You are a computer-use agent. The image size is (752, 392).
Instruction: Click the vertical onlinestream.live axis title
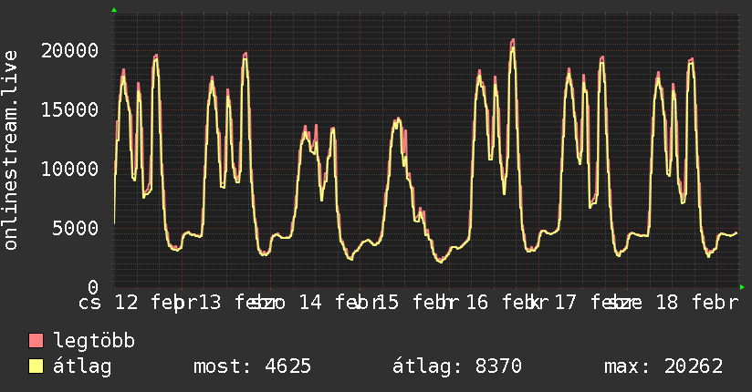coord(12,150)
